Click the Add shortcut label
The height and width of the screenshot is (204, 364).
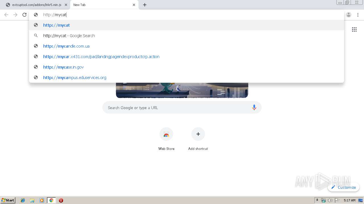pyautogui.click(x=198, y=148)
